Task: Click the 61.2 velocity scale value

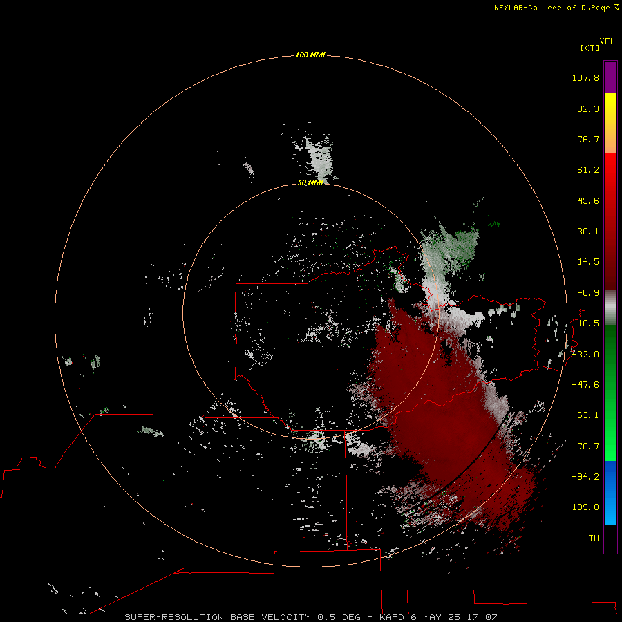Action: 588,170
